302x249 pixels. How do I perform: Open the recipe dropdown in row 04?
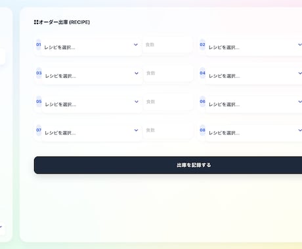[254, 76]
